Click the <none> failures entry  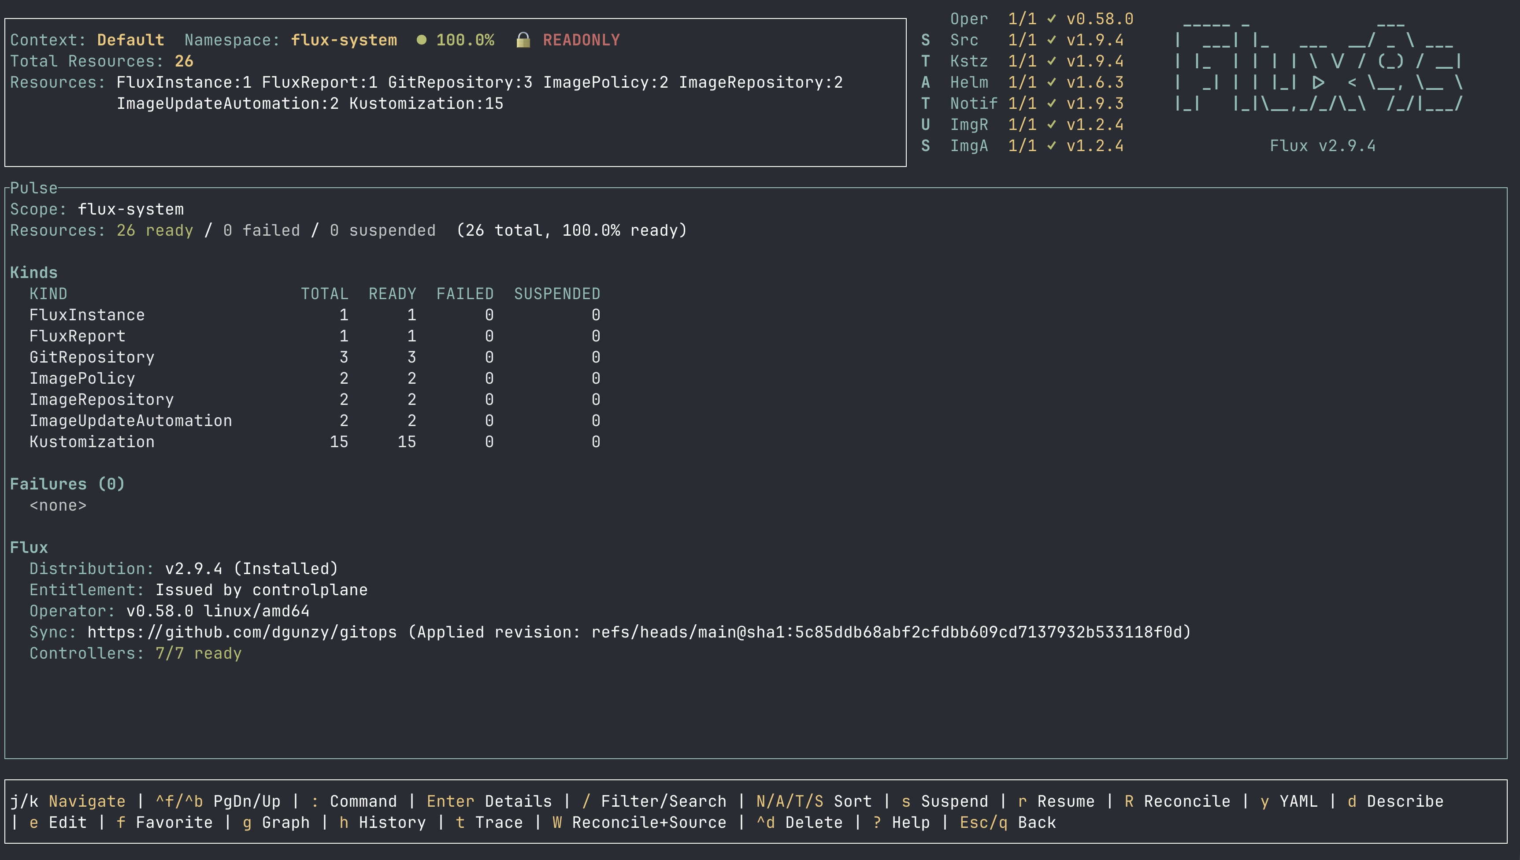58,506
